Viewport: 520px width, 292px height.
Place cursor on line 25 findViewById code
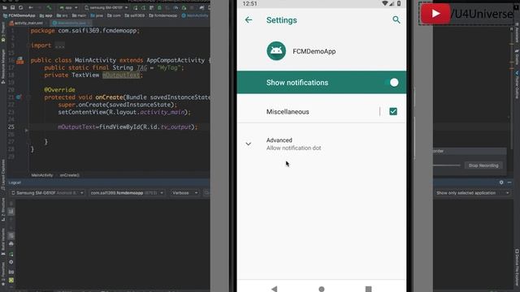pos(128,127)
